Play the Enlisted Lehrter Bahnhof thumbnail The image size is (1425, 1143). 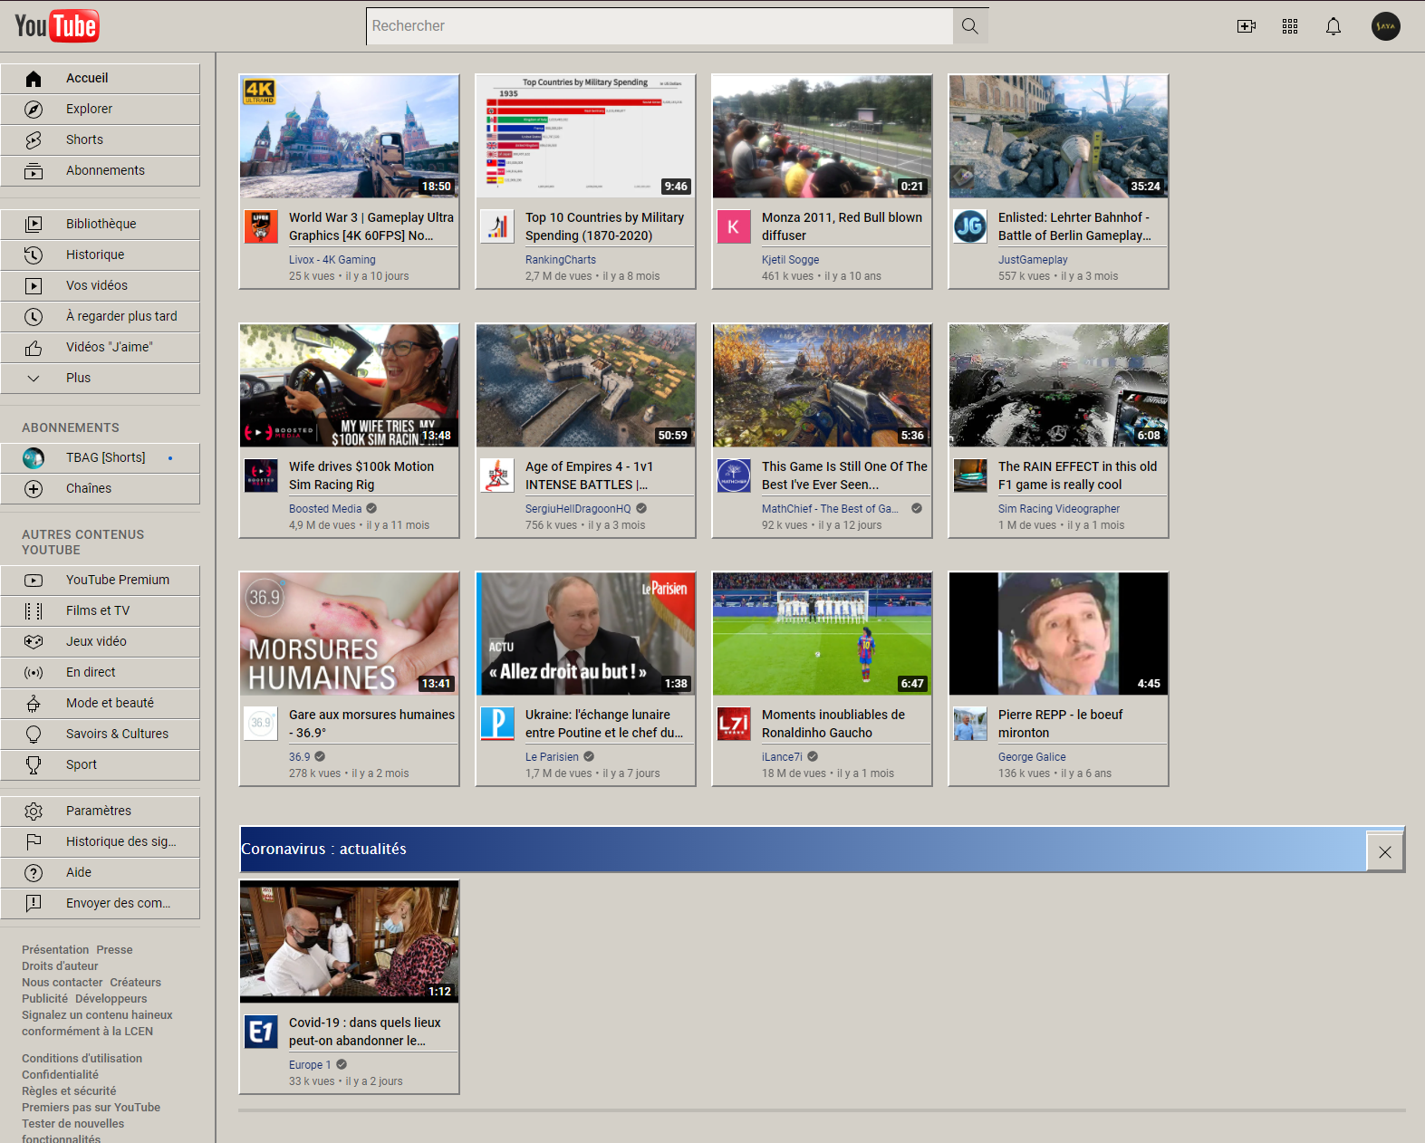1059,137
